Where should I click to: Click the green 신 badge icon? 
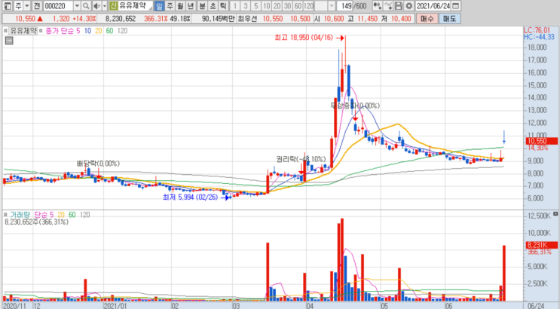pyautogui.click(x=113, y=6)
